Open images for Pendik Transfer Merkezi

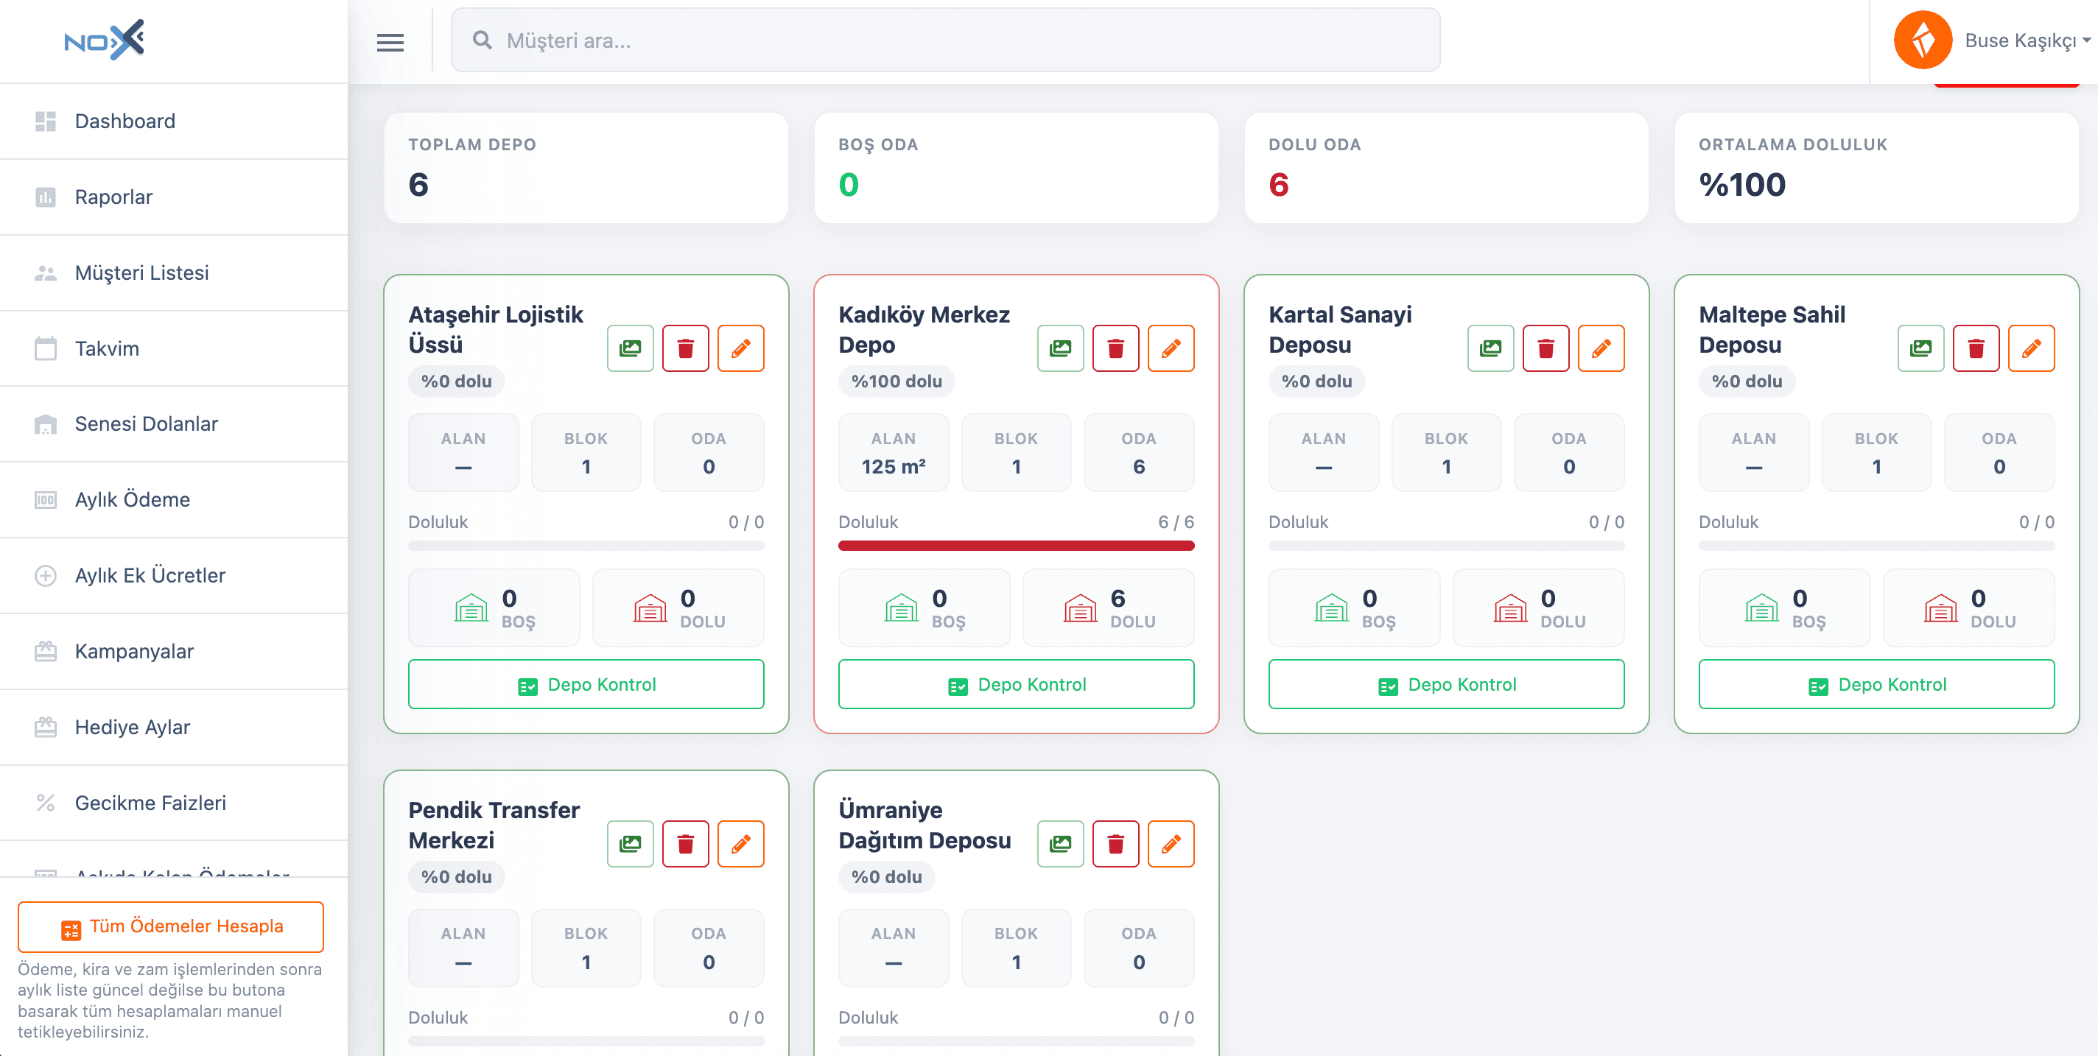[x=631, y=843]
